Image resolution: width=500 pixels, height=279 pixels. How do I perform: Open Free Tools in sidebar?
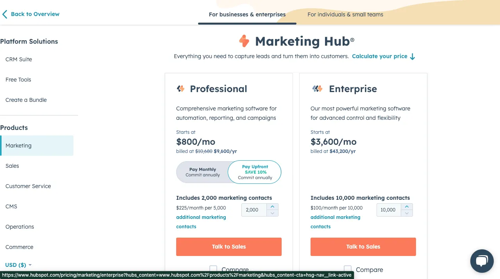tap(18, 80)
